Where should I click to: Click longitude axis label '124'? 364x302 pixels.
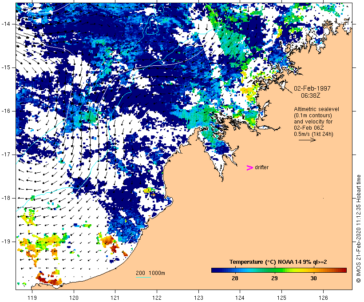[240, 298]
